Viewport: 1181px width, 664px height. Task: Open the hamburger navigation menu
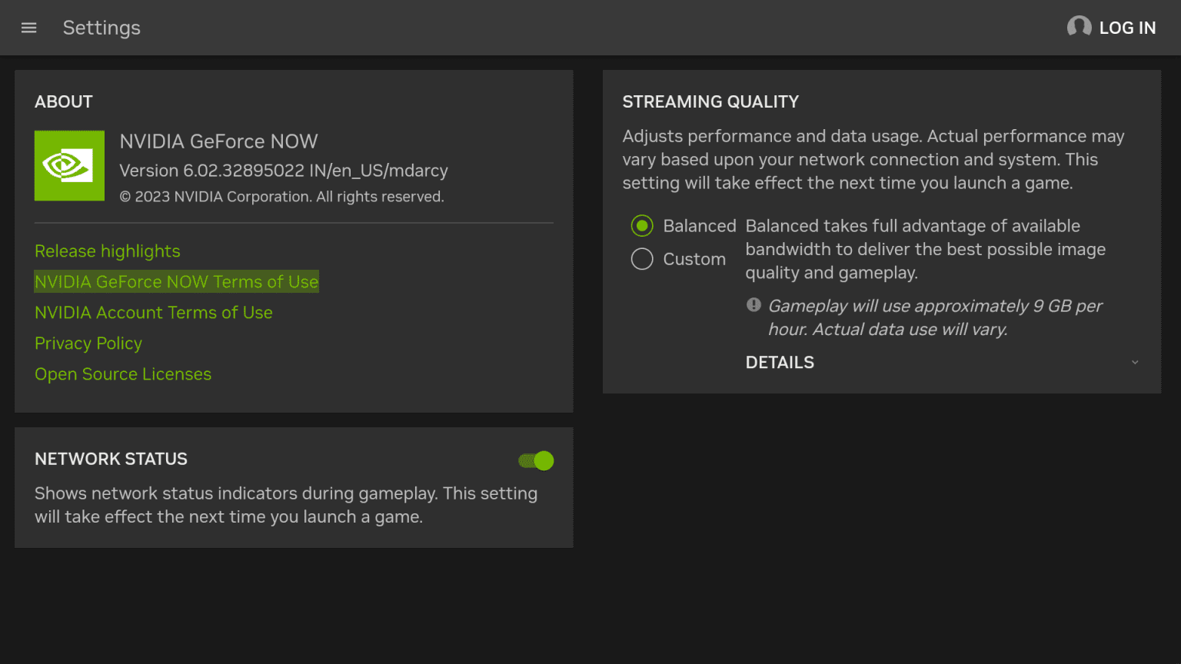coord(28,28)
